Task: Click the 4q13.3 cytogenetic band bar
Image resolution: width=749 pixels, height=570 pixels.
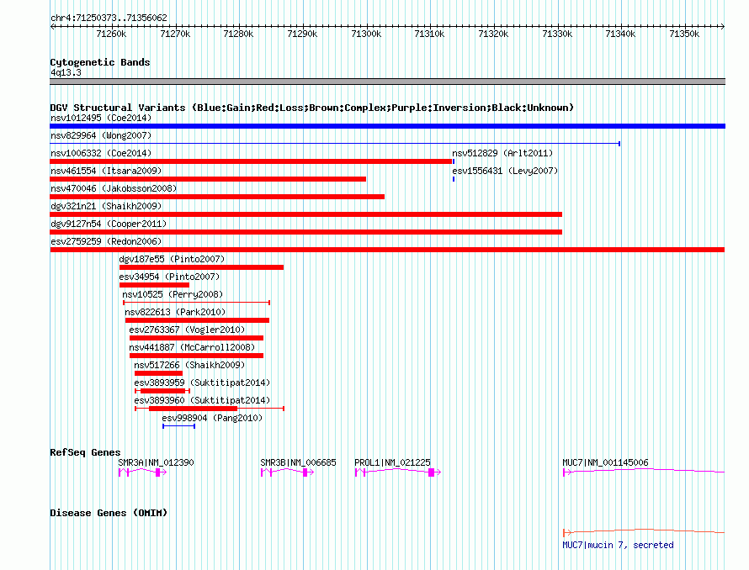Action: (387, 82)
